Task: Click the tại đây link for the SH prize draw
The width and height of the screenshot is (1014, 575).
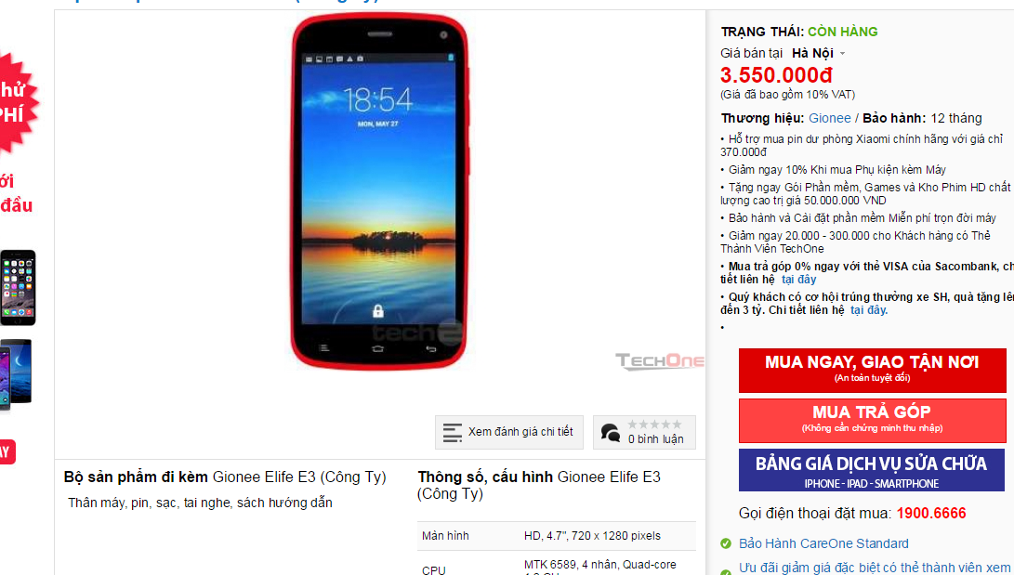Action: pos(868,310)
